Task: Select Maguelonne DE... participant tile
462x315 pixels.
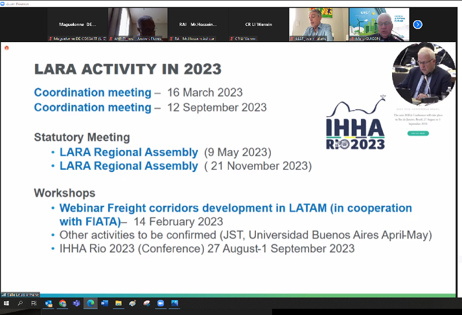Action: [x=77, y=24]
